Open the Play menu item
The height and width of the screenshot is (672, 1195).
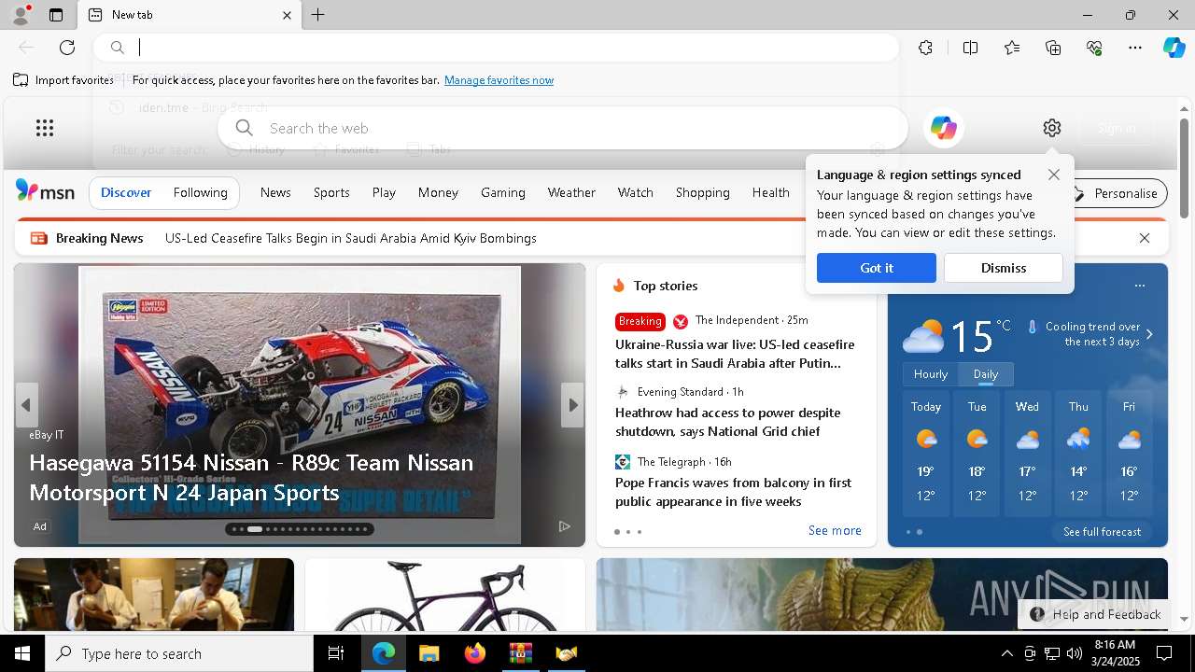384,192
